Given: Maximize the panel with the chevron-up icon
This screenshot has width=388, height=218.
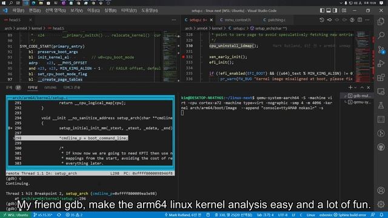Looking at the screenshot, I should click(x=362, y=87).
